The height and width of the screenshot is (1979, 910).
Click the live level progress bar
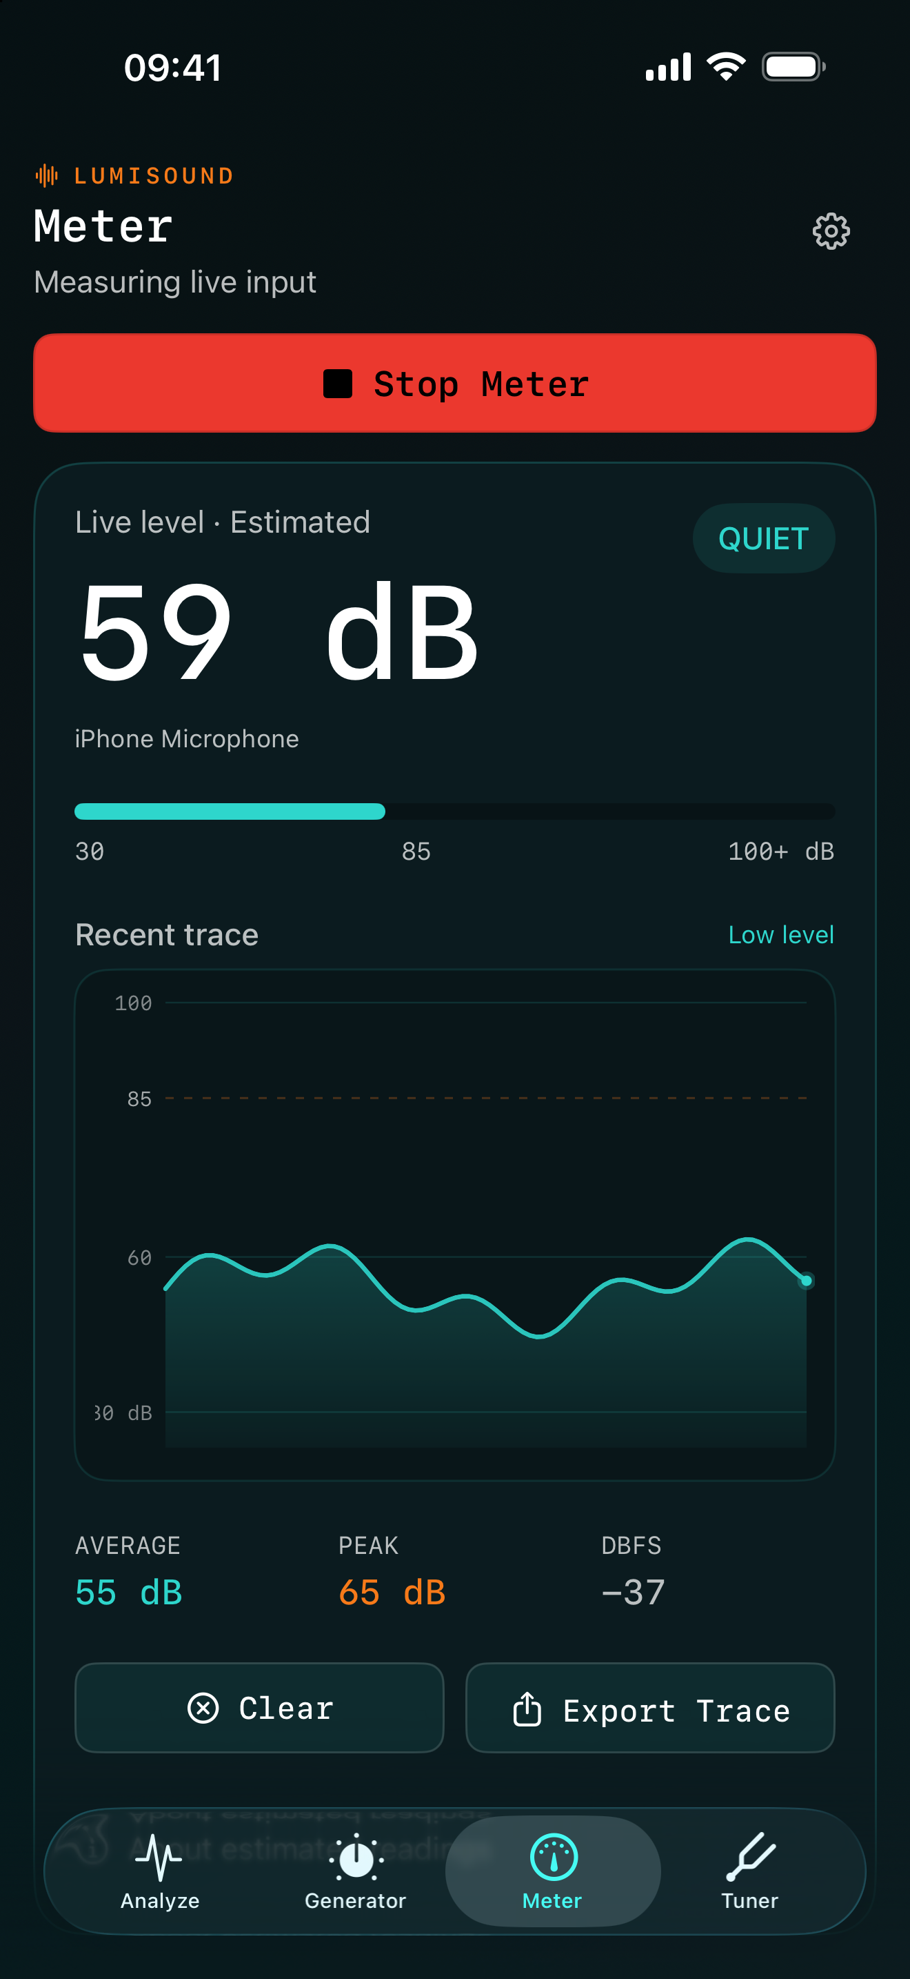(455, 811)
